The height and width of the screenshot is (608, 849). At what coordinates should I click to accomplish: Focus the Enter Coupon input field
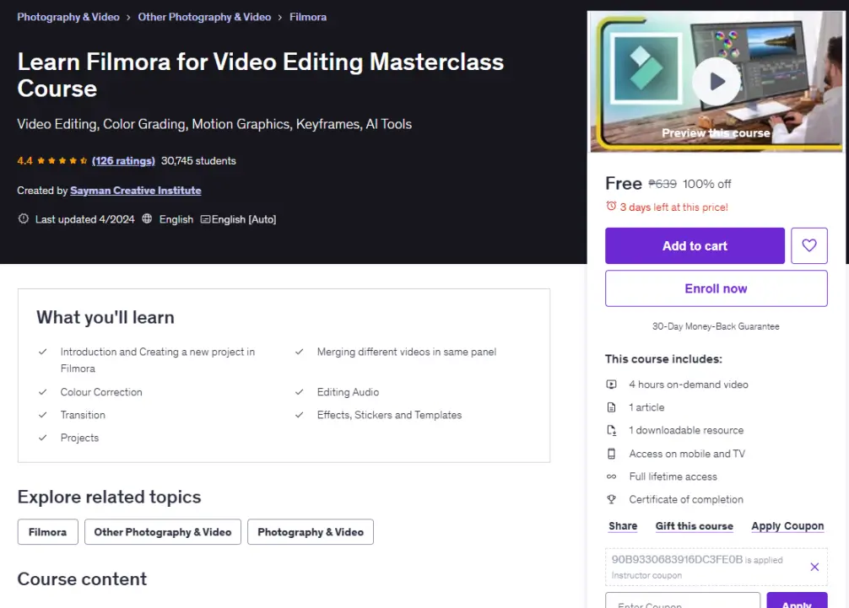[682, 600]
